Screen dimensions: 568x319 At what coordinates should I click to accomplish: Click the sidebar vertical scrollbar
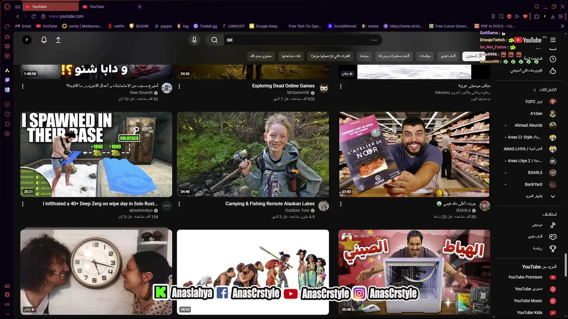[x=565, y=264]
